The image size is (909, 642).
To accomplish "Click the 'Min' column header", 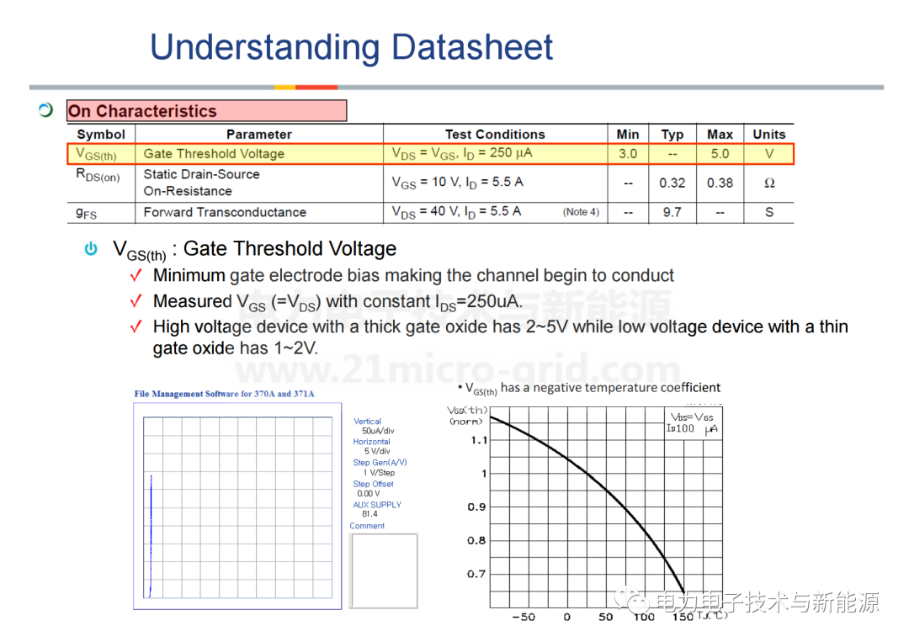I will click(628, 135).
